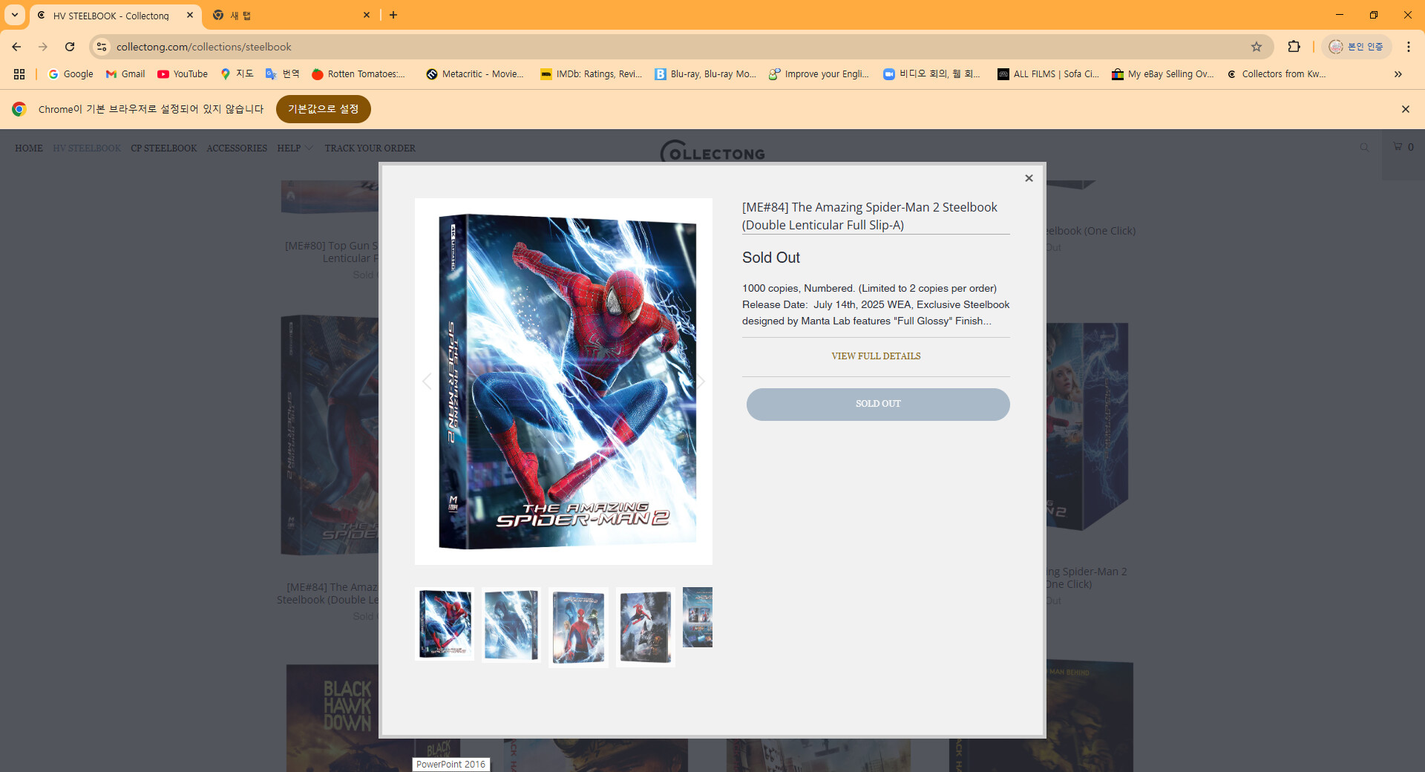Click the Collectong site logo
The image size is (1425, 772).
[712, 151]
